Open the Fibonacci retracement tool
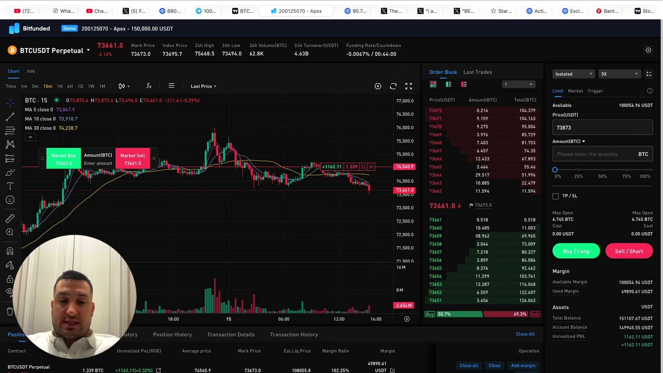The height and width of the screenshot is (373, 663). tap(10, 131)
